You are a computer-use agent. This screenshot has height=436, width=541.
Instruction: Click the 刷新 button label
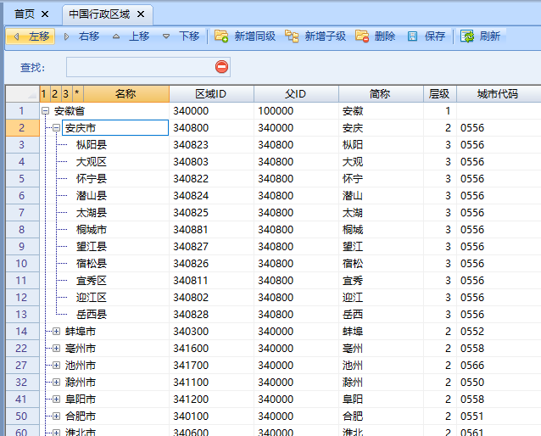coord(489,36)
